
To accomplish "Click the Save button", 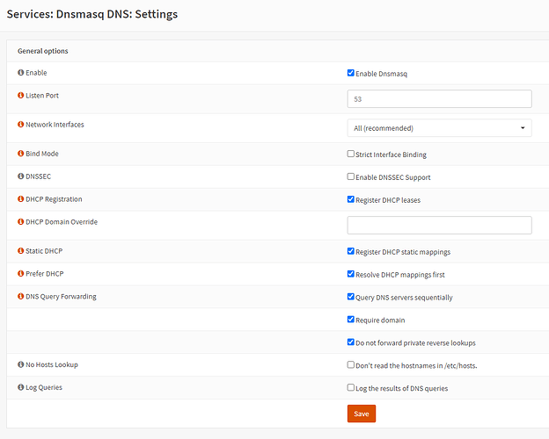I will click(x=361, y=414).
